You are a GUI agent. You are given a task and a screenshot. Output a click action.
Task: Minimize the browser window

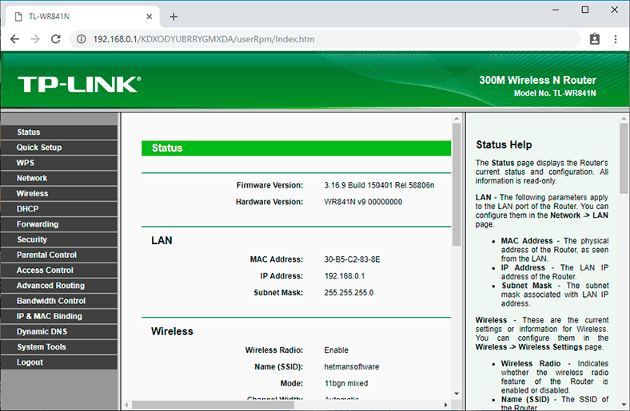pyautogui.click(x=556, y=10)
